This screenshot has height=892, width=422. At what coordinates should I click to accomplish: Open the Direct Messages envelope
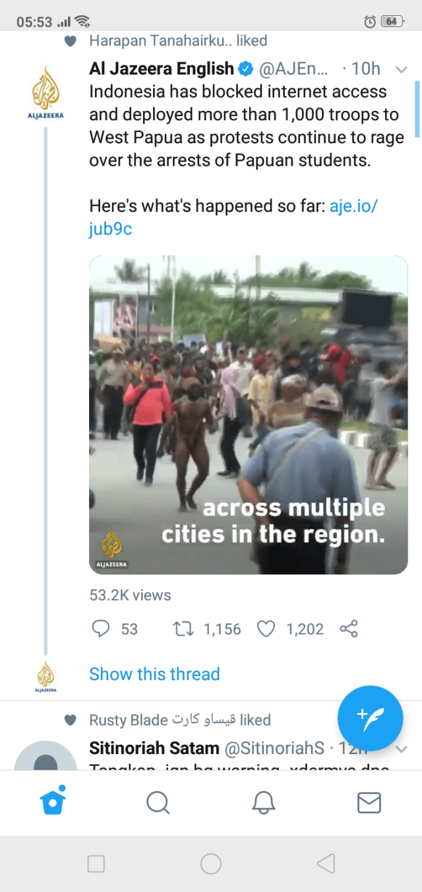coord(369,803)
